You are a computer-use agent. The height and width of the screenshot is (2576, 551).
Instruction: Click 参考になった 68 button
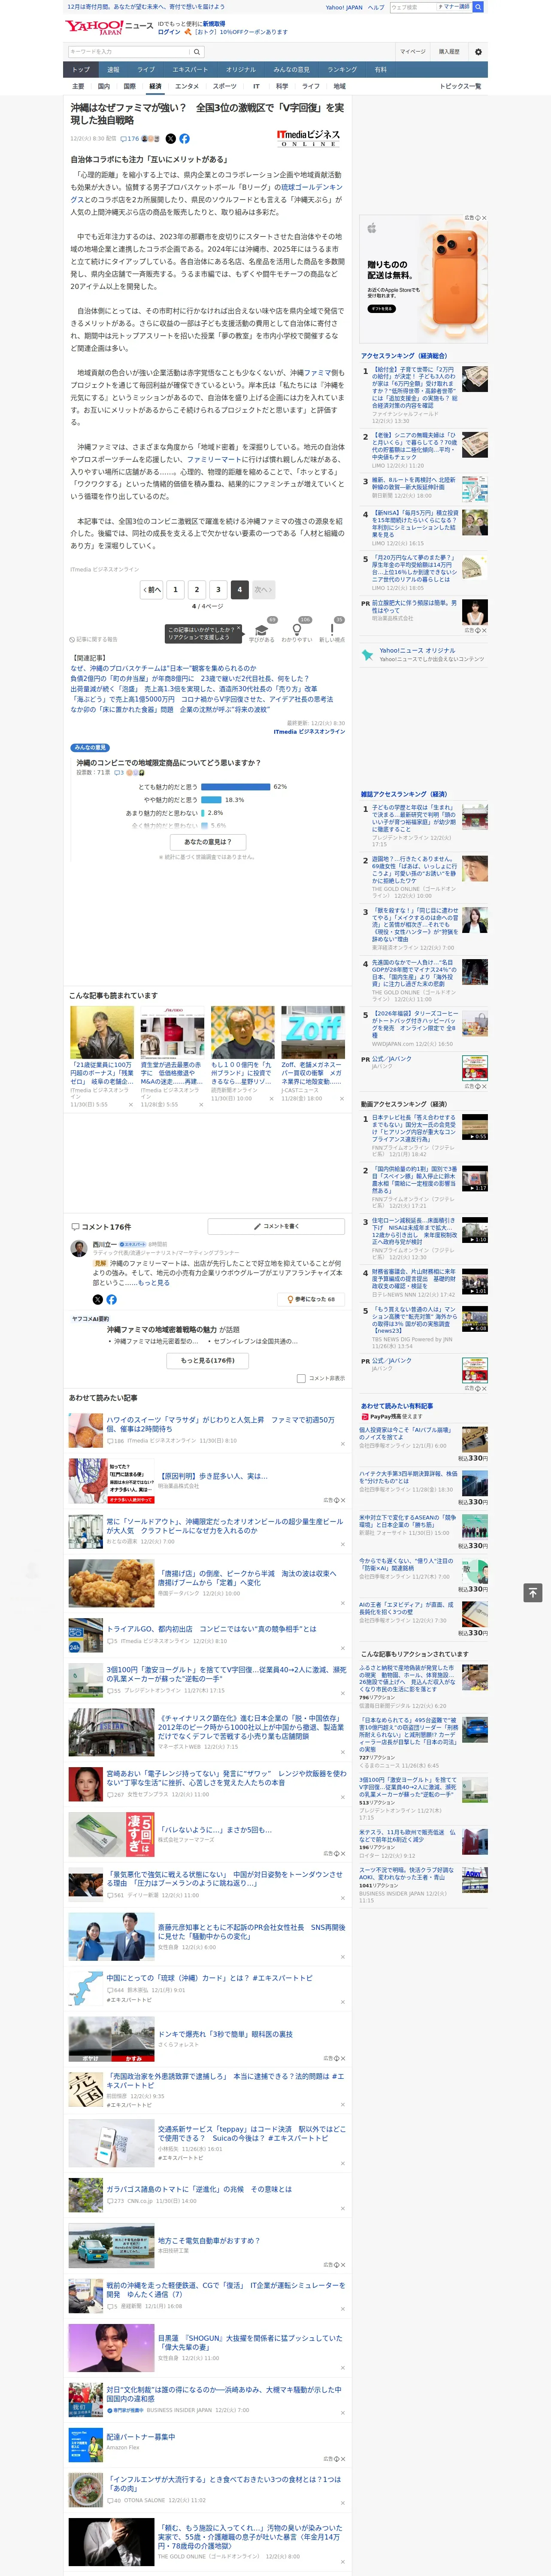click(x=311, y=1299)
